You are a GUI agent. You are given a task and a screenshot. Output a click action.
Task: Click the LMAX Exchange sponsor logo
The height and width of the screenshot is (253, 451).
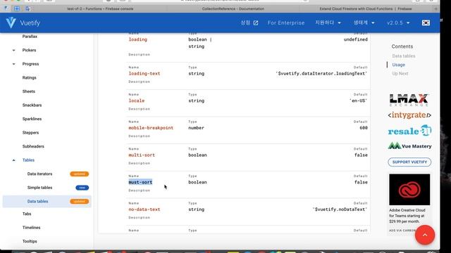click(409, 100)
